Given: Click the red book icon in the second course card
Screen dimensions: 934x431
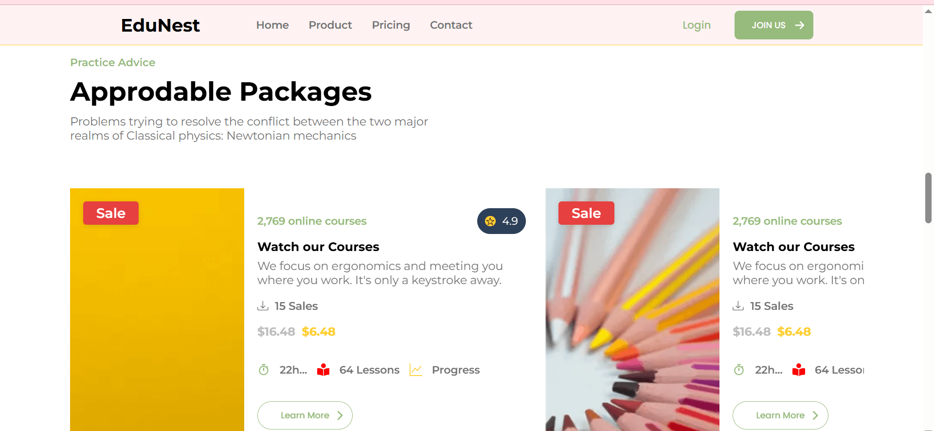Looking at the screenshot, I should click(798, 370).
